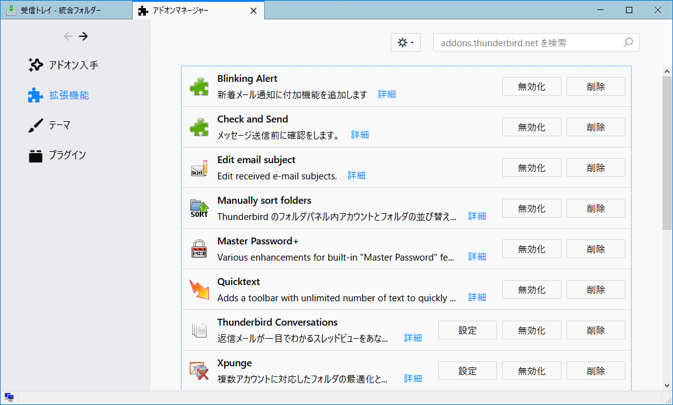Click the Quicktext add-on name
The width and height of the screenshot is (673, 405).
[x=239, y=282]
